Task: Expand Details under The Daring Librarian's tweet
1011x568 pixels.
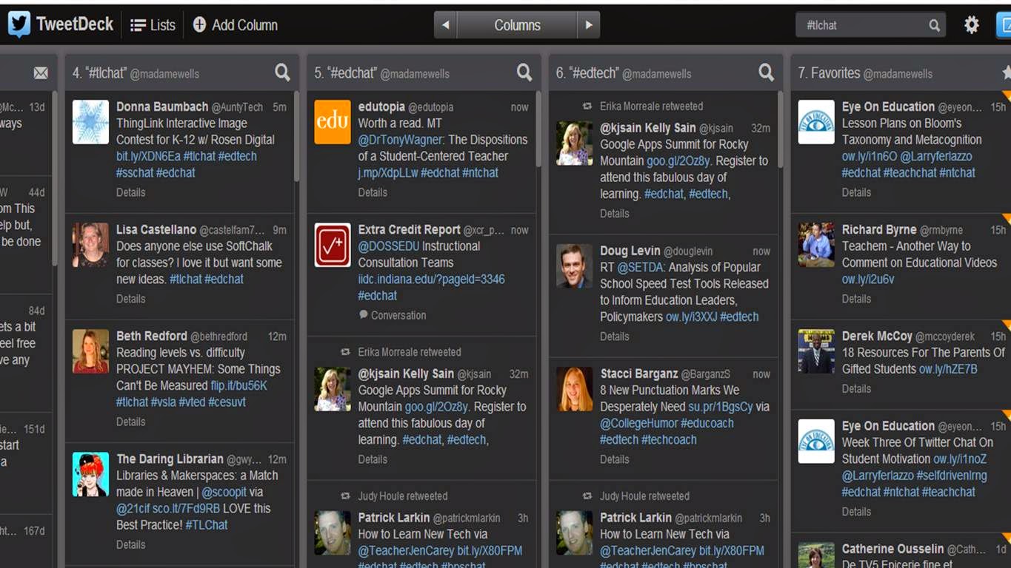Action: pyautogui.click(x=130, y=544)
